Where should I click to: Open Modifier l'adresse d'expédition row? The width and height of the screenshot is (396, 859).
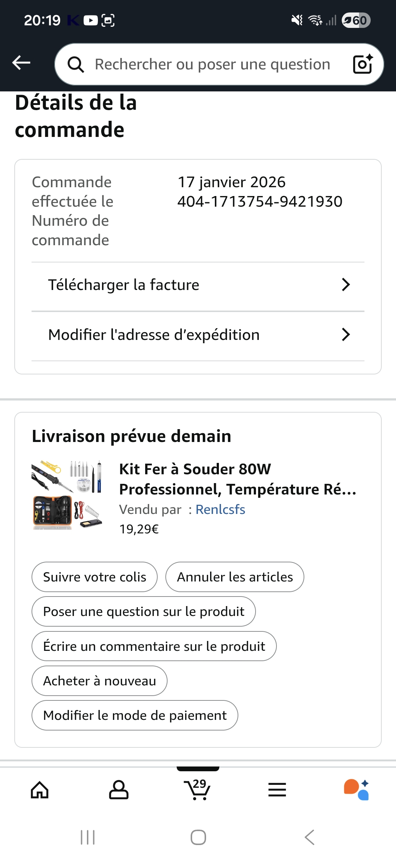click(154, 335)
